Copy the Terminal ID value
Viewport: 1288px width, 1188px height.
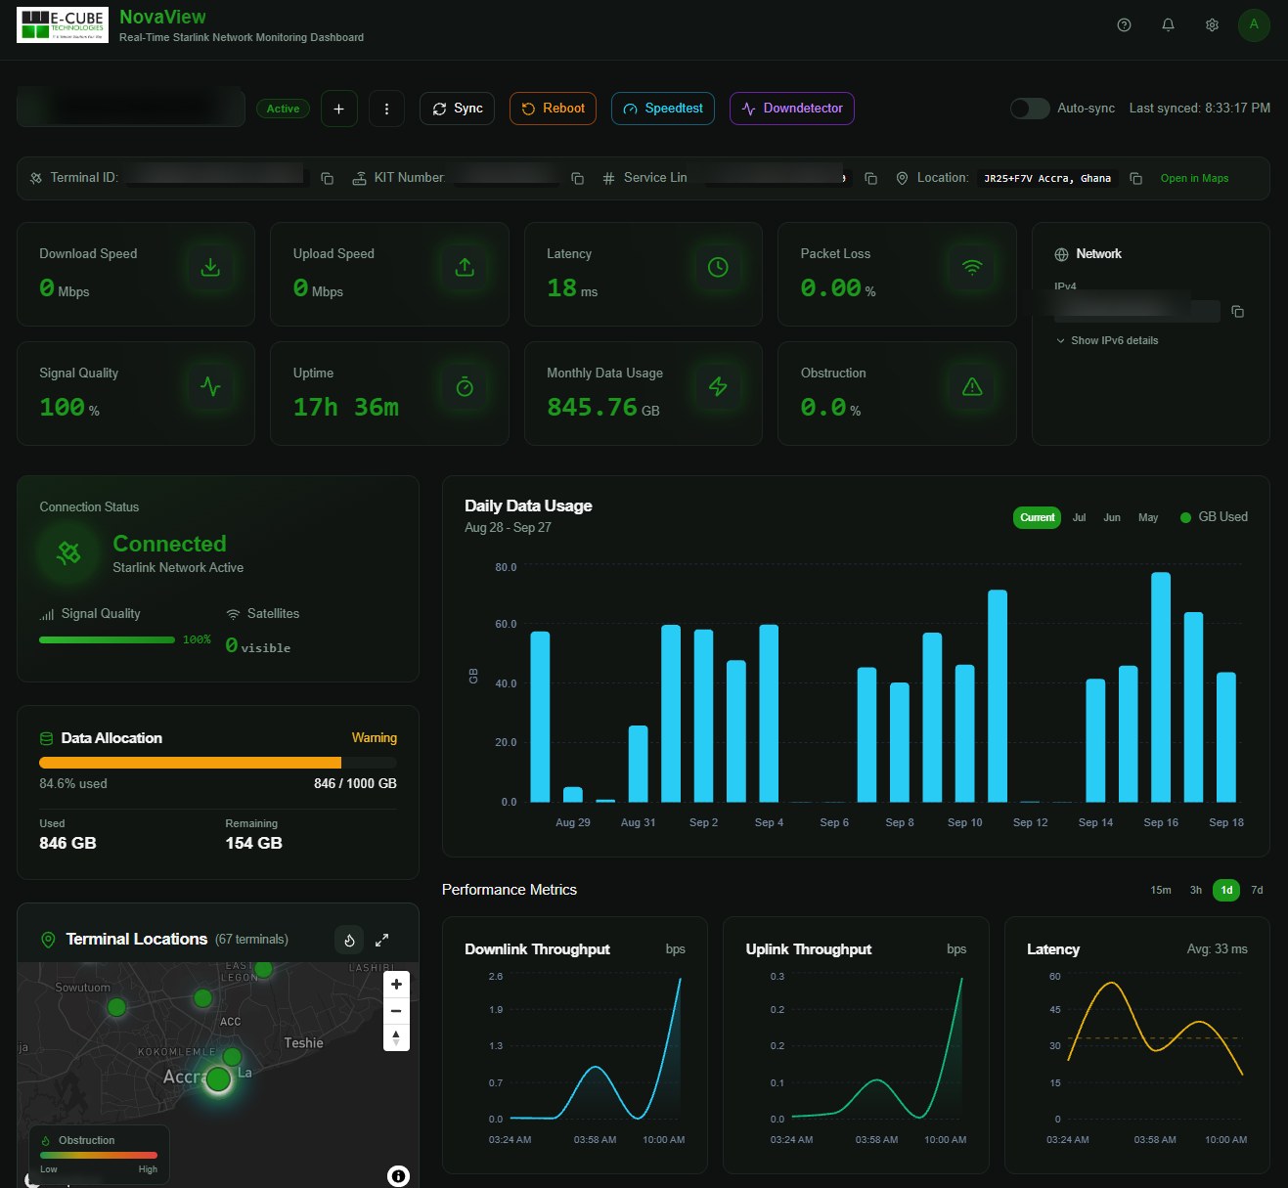[x=328, y=179]
